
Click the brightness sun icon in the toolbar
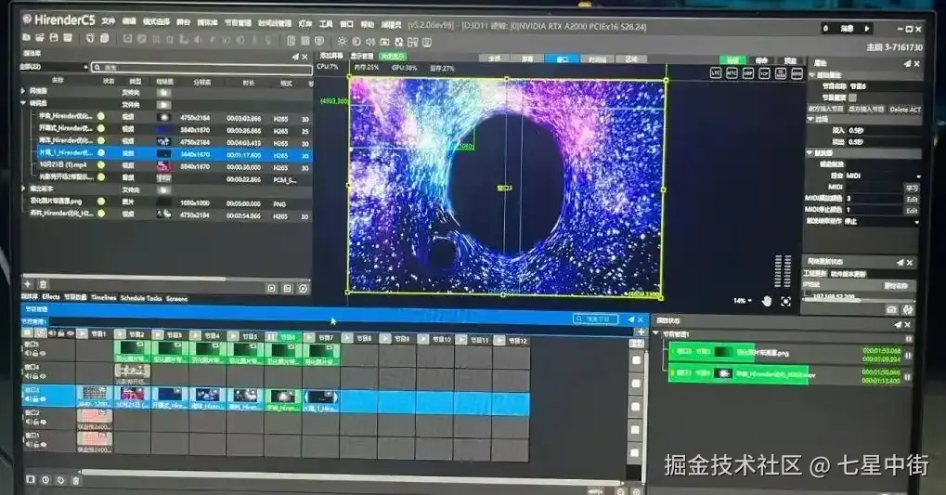(x=342, y=42)
